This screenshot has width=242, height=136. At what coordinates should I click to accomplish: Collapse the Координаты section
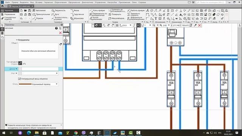coord(17,40)
